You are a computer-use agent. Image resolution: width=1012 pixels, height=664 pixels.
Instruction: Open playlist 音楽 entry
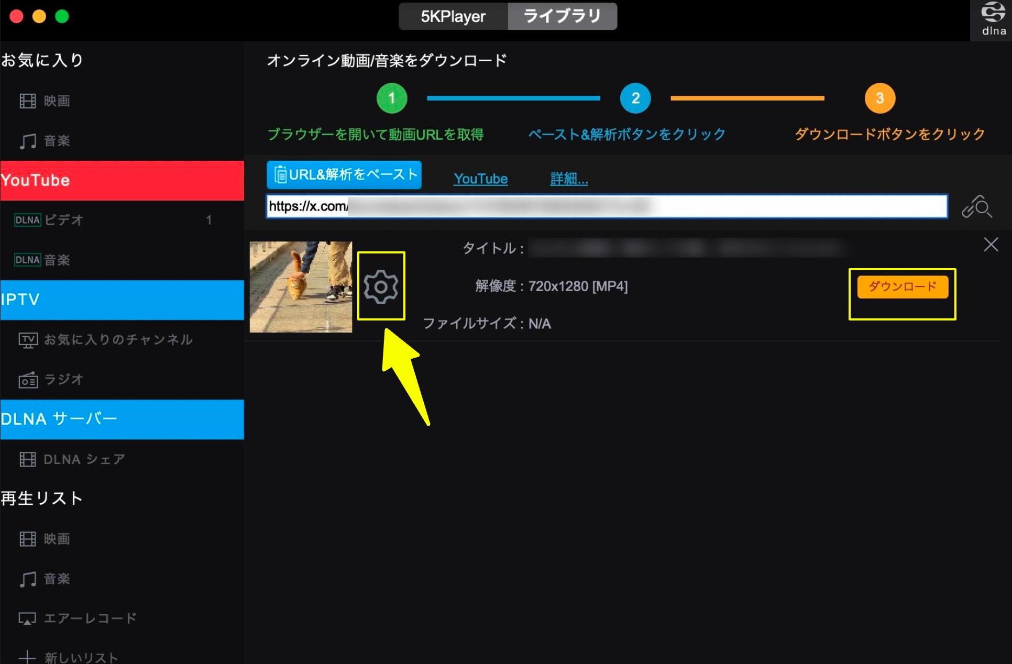click(x=45, y=579)
